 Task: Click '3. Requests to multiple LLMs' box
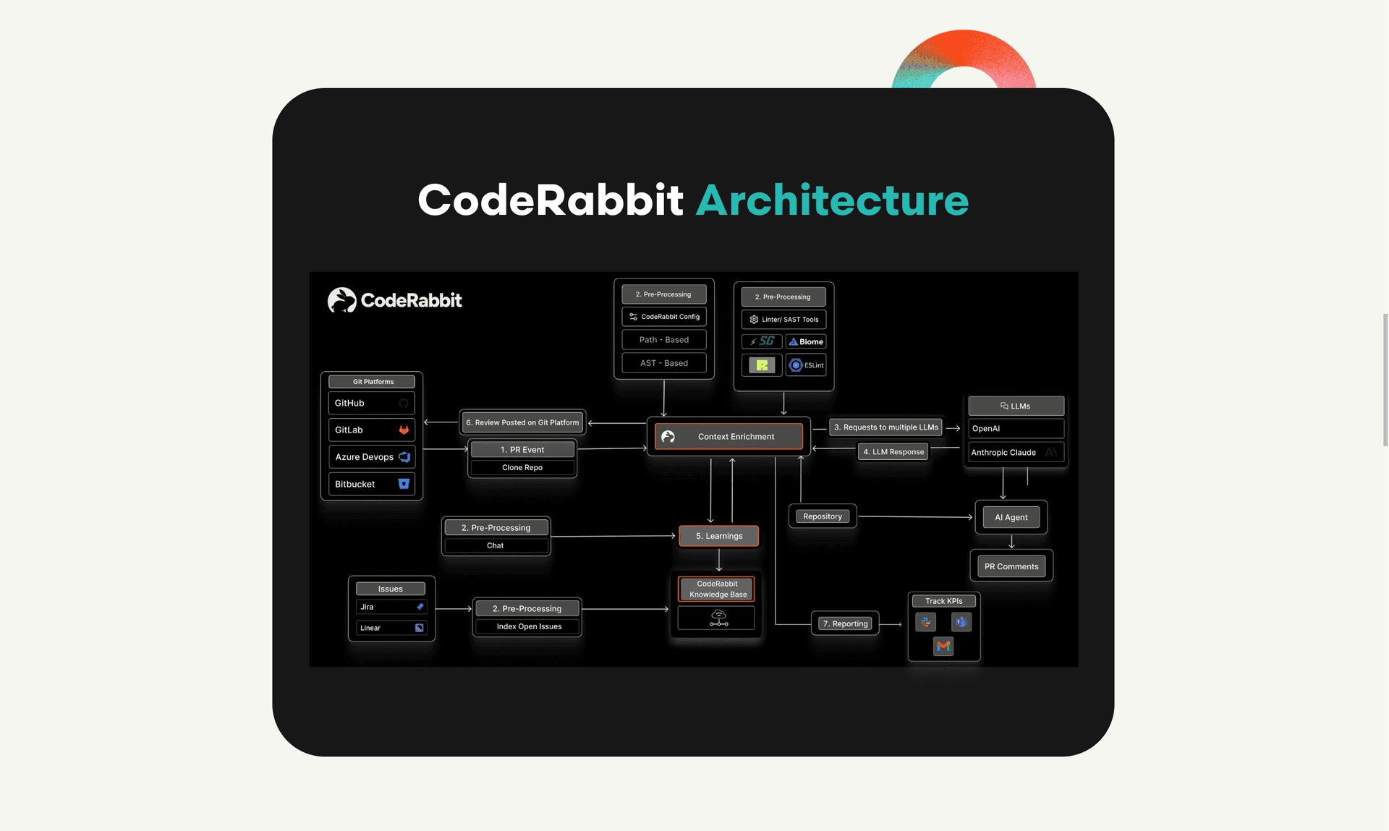click(885, 427)
